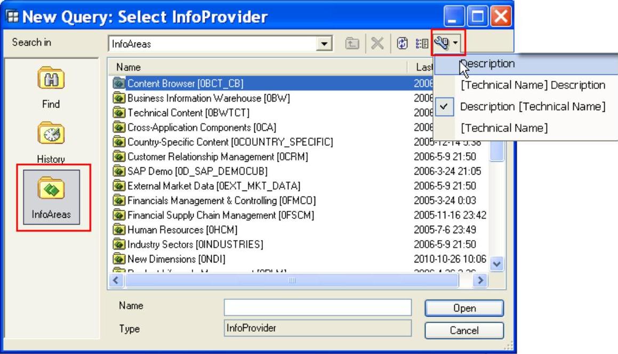Sort by the Name column header
This screenshot has width=618, height=354.
pos(259,67)
